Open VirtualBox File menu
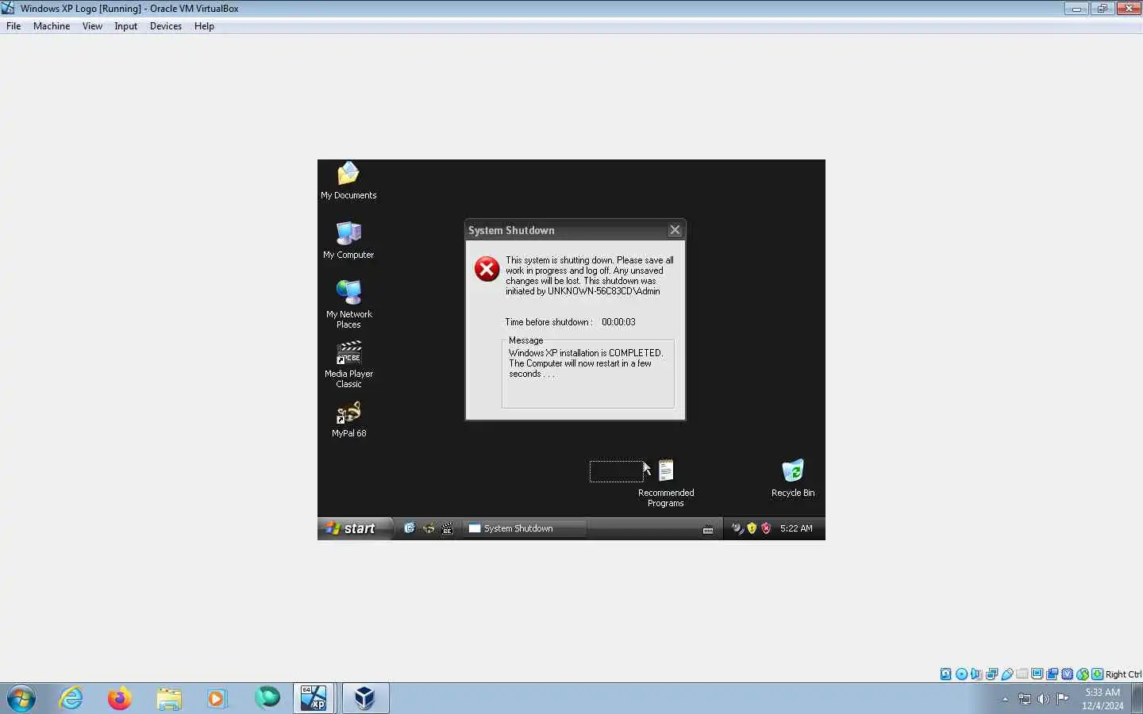Image resolution: width=1143 pixels, height=714 pixels. (x=13, y=26)
